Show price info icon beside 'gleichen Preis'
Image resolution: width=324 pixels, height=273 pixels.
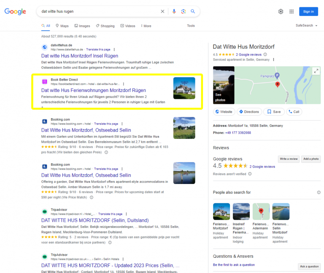(106, 152)
